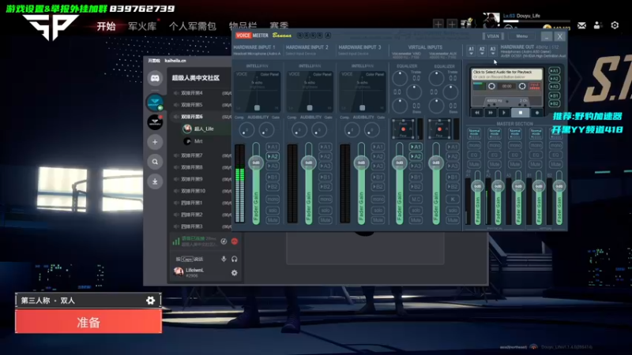Click the add server plus icon
Image resolution: width=632 pixels, height=355 pixels.
[x=155, y=142]
